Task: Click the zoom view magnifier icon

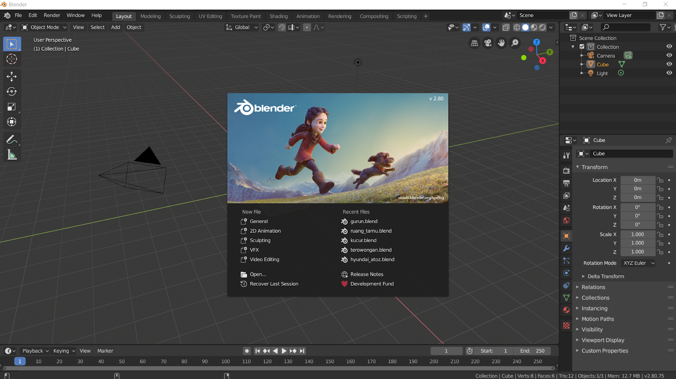Action: click(x=515, y=43)
